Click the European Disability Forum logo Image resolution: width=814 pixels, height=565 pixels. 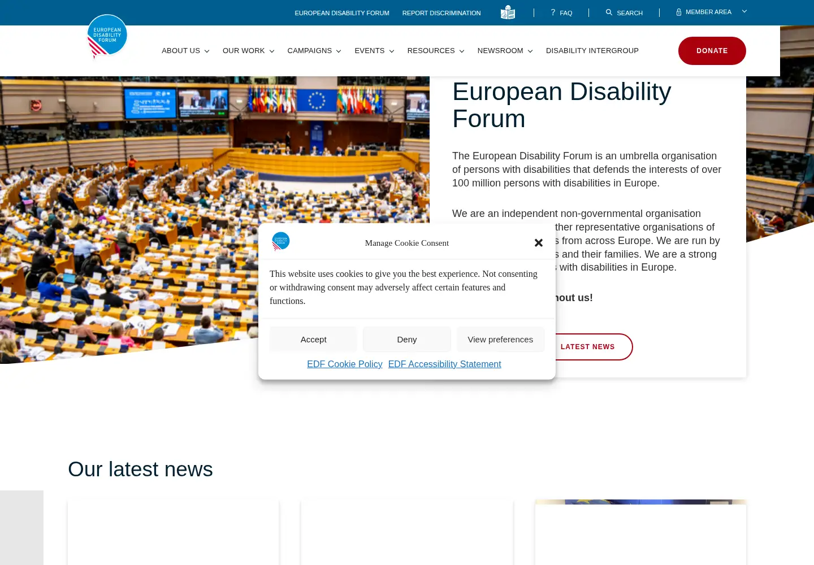pyautogui.click(x=107, y=37)
